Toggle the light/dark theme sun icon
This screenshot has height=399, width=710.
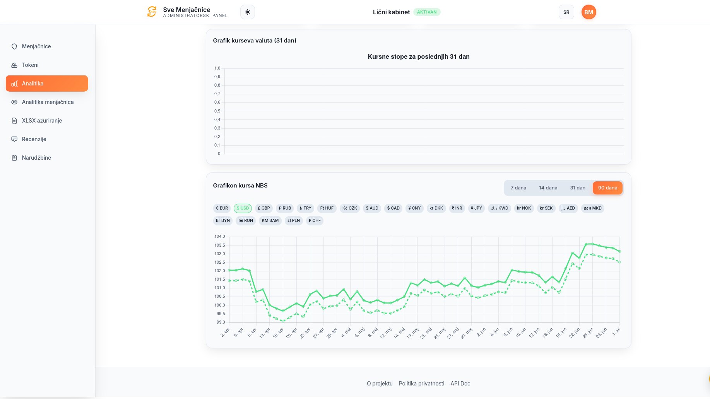(x=248, y=12)
